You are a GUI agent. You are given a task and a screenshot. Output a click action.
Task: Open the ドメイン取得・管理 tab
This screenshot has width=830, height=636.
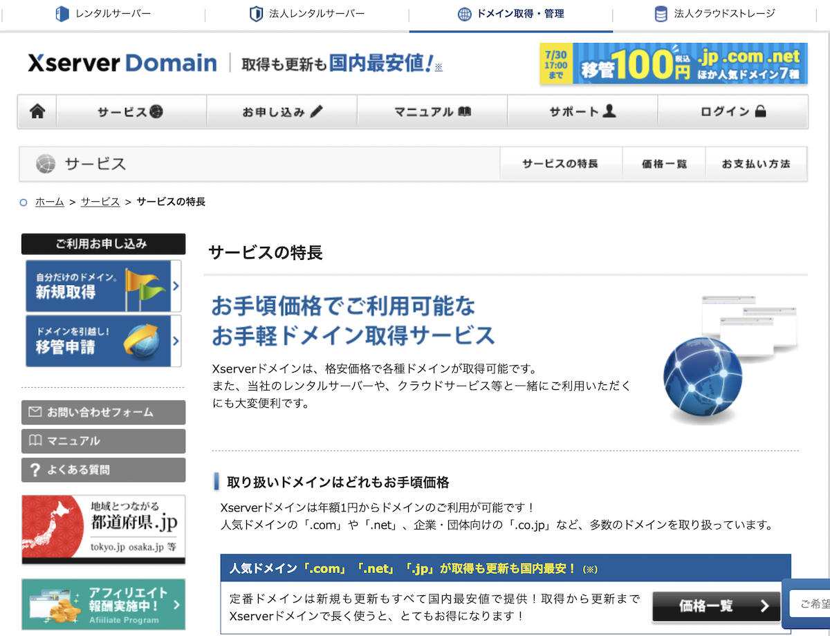[510, 13]
